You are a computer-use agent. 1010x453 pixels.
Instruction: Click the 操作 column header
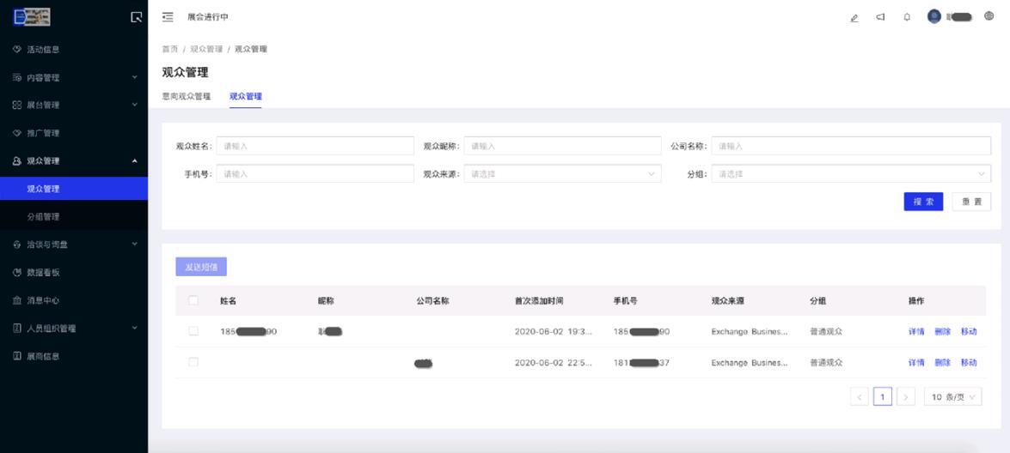coord(916,301)
